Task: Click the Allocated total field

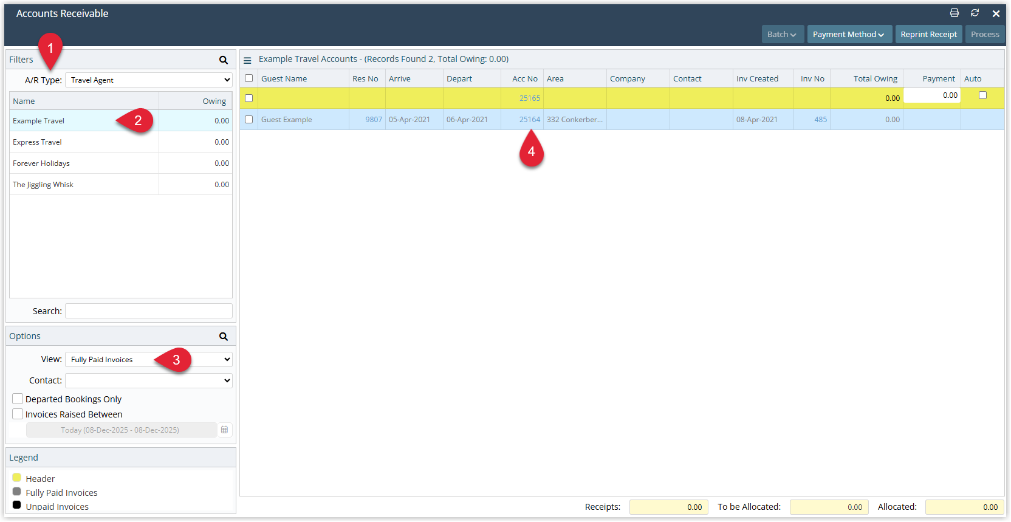Action: 964,507
